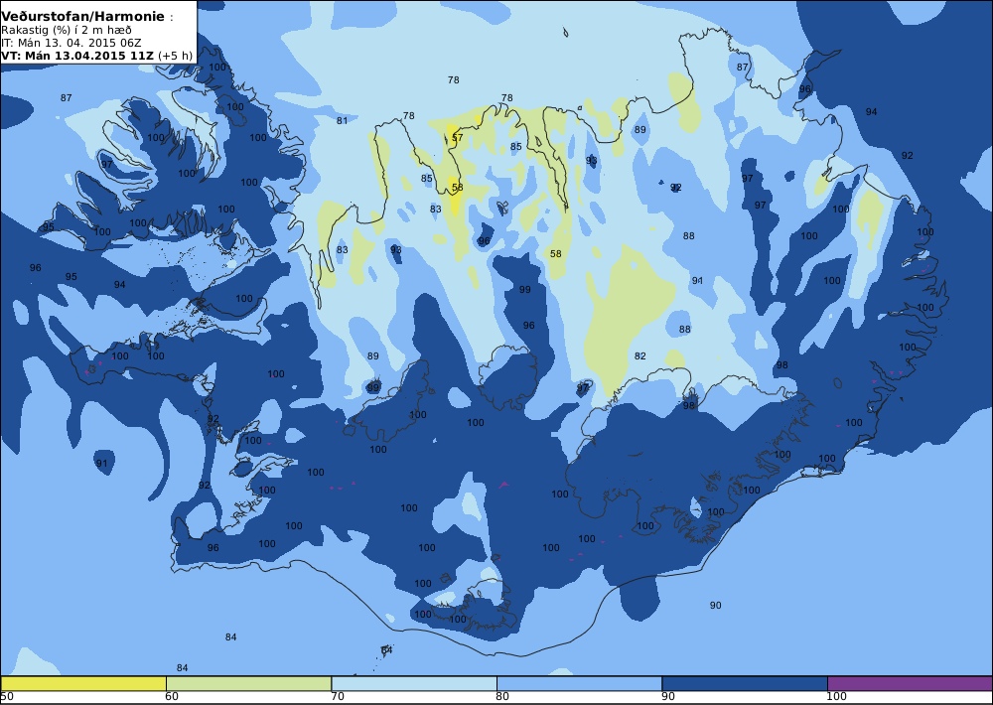Click the 64 value beside the small islands
993x705 pixels.
point(387,650)
